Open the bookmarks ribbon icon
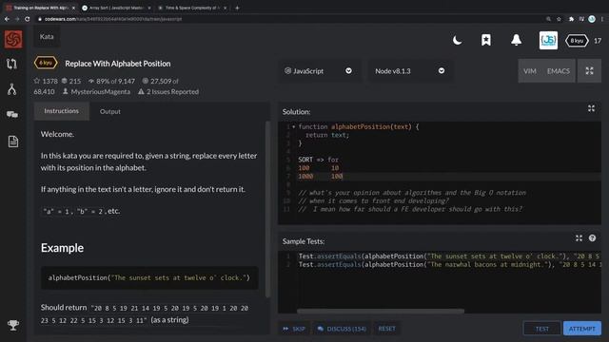609x342 pixels. pos(486,40)
